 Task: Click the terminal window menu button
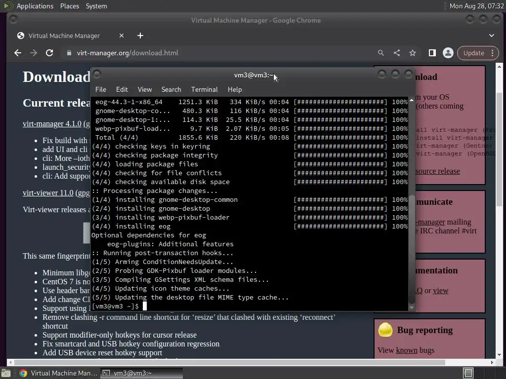(97, 75)
